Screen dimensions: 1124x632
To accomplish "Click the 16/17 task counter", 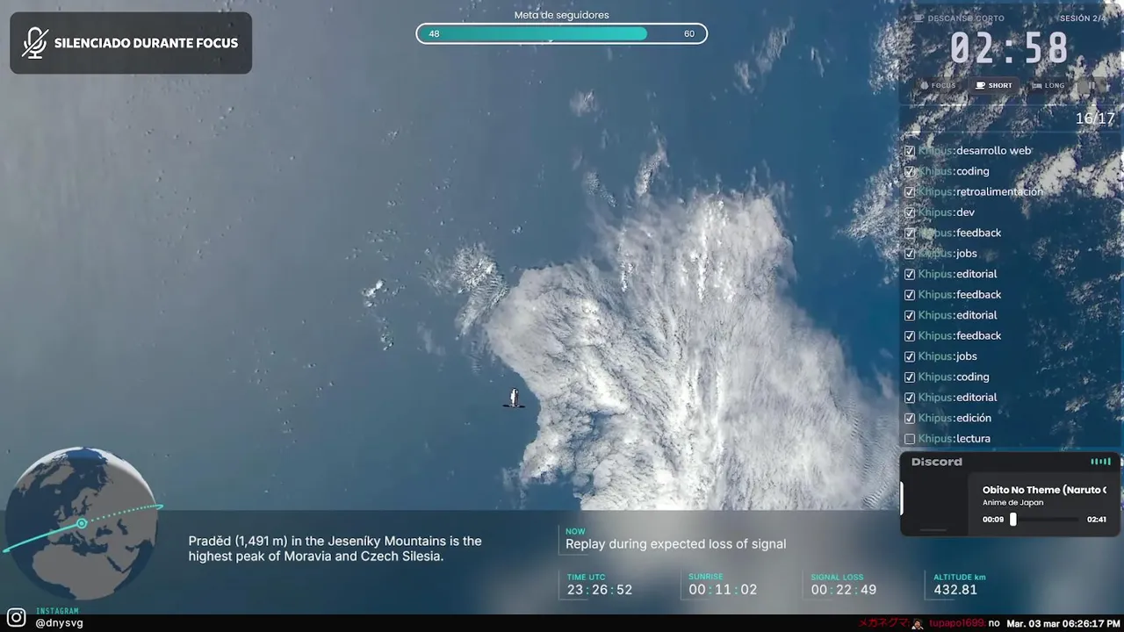I will tap(1095, 118).
